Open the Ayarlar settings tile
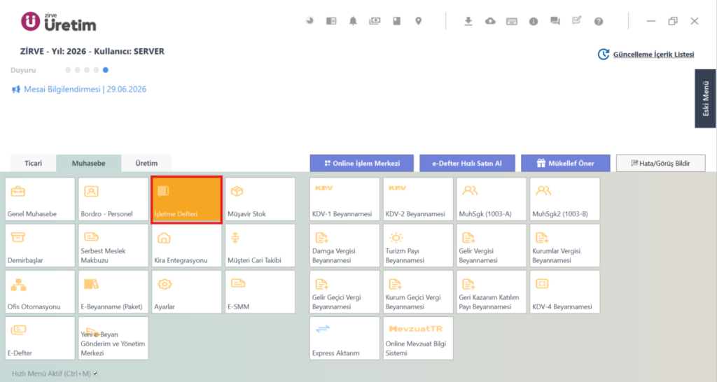This screenshot has height=382, width=717. [186, 292]
